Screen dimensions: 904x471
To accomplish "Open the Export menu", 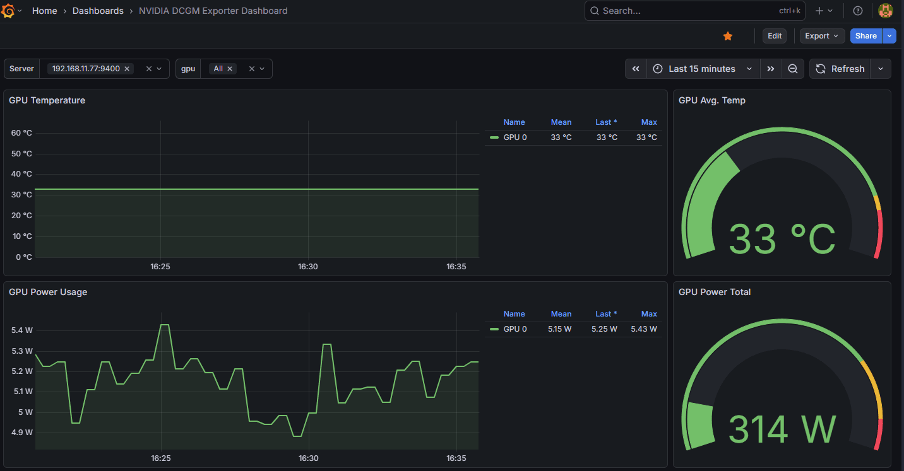I will (821, 36).
